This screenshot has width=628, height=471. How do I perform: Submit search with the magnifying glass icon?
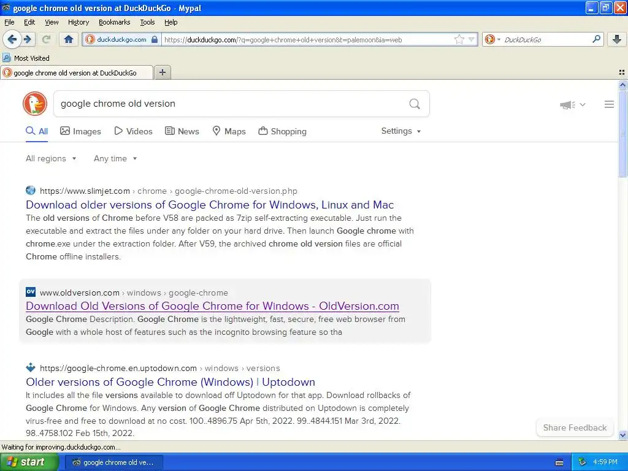click(415, 104)
